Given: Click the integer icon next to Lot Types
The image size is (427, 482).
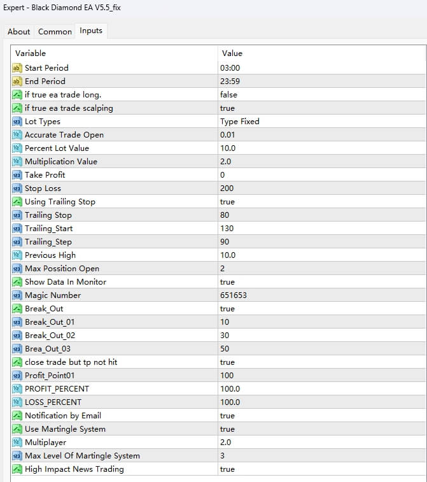Looking at the screenshot, I should (x=17, y=122).
